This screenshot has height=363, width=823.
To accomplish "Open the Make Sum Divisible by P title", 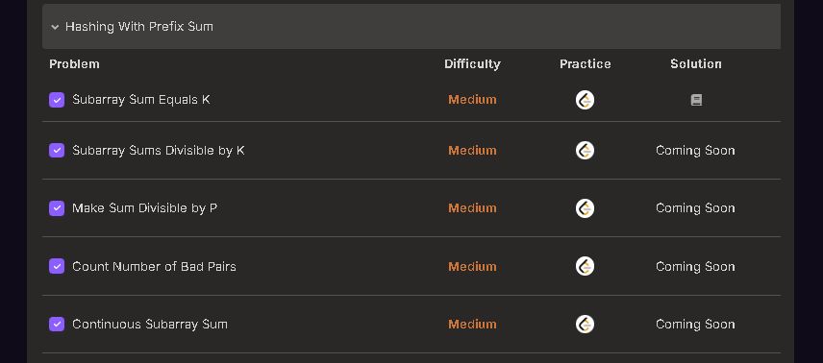I will coord(145,208).
